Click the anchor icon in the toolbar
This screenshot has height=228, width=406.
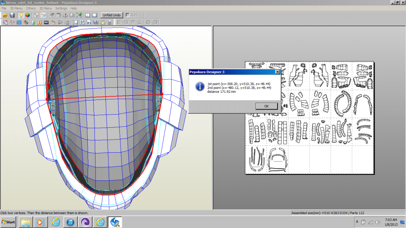(65, 15)
